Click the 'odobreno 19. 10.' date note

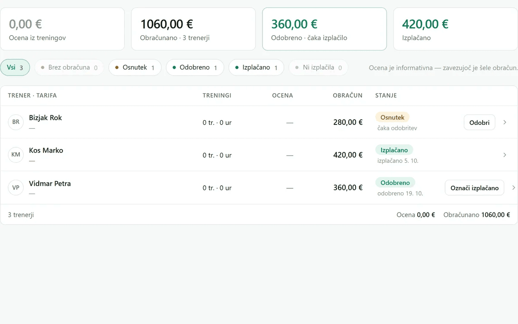point(400,194)
